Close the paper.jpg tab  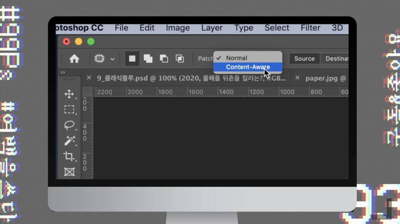click(x=297, y=77)
